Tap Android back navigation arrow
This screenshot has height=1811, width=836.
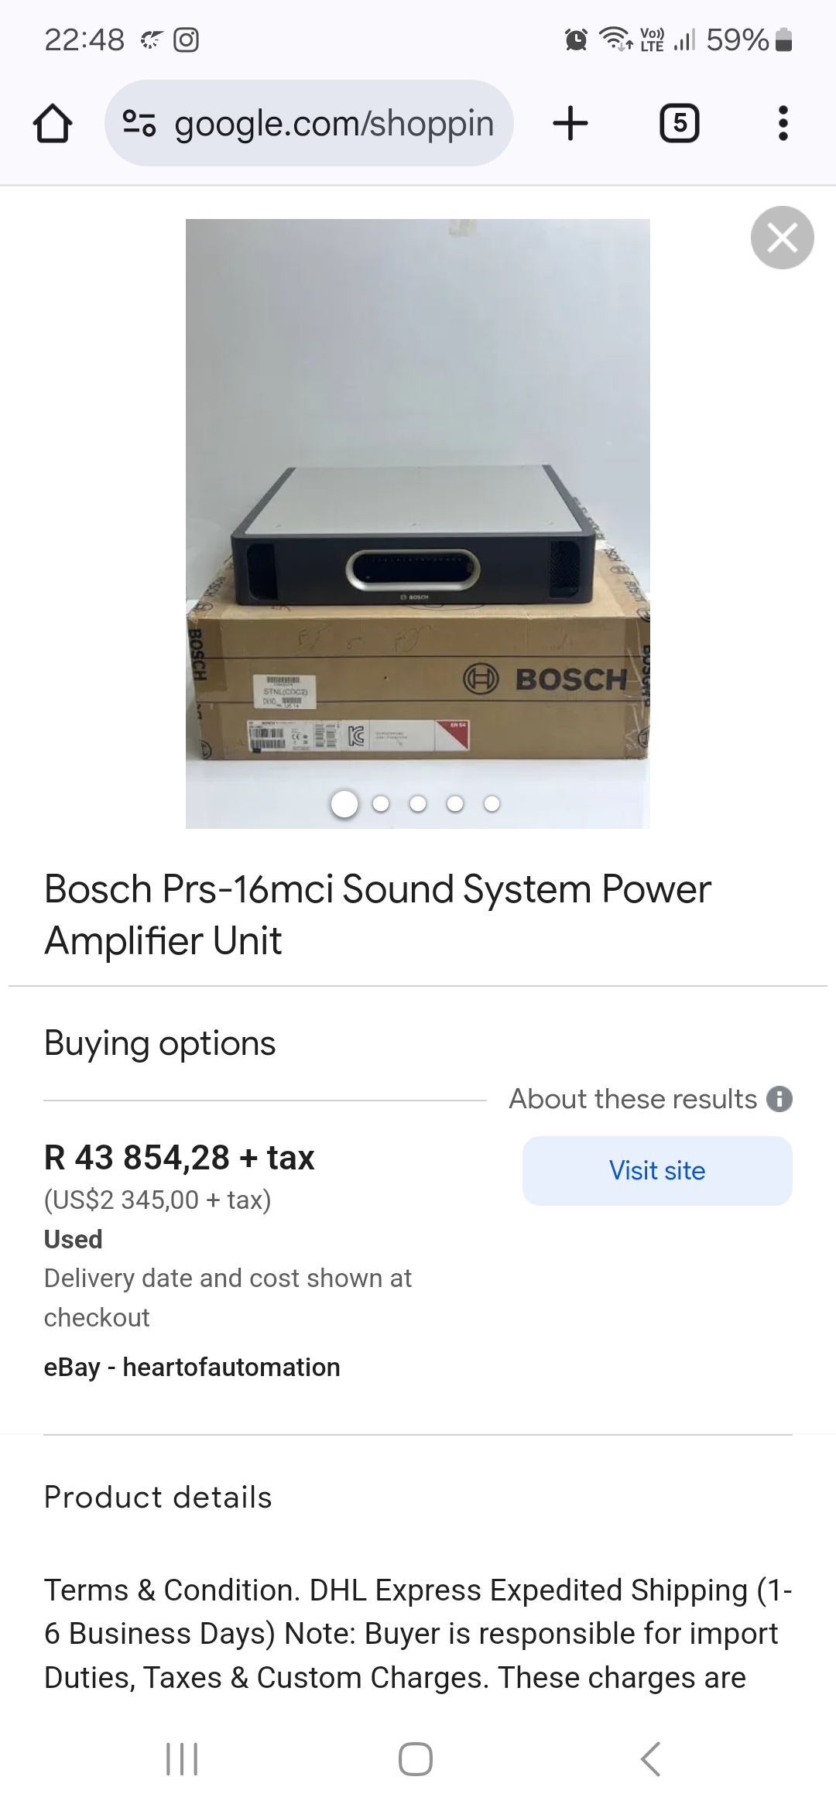coord(651,1758)
